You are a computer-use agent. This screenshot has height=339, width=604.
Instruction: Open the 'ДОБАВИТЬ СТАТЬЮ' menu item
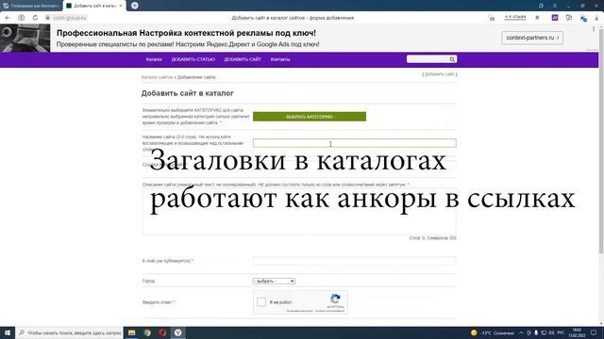193,59
